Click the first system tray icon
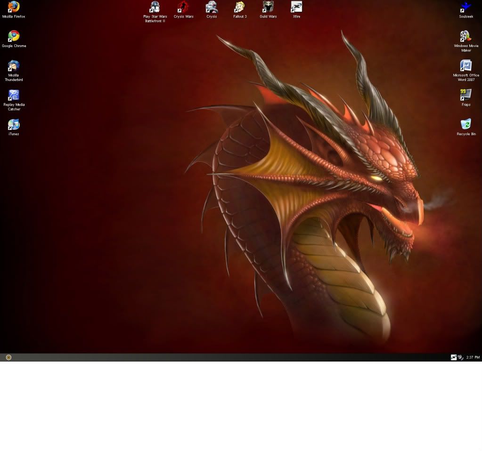 [x=453, y=357]
